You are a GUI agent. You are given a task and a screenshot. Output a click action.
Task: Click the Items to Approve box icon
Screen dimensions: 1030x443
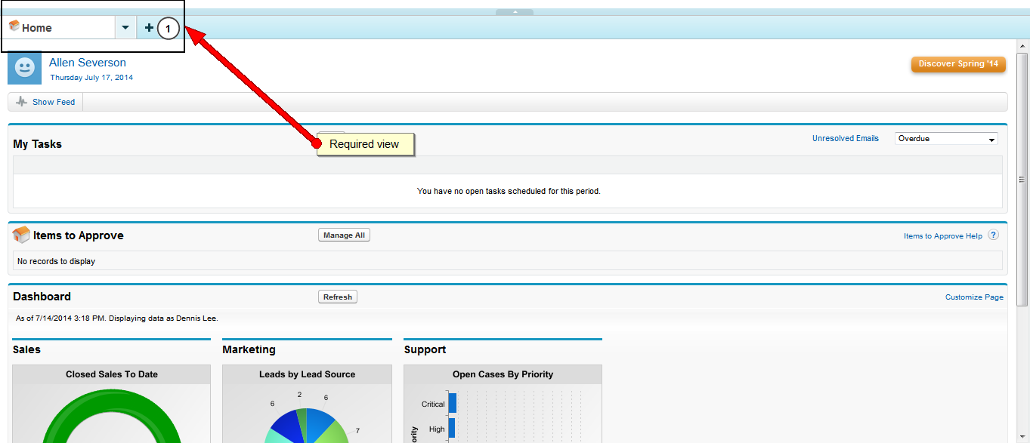[x=21, y=235]
